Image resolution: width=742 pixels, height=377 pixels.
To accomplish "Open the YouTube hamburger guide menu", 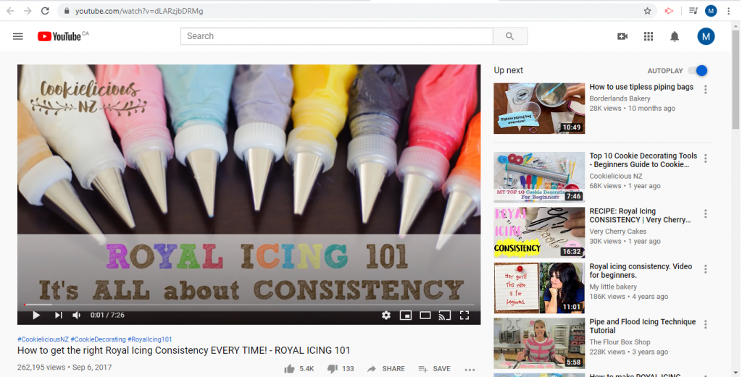I will [18, 36].
